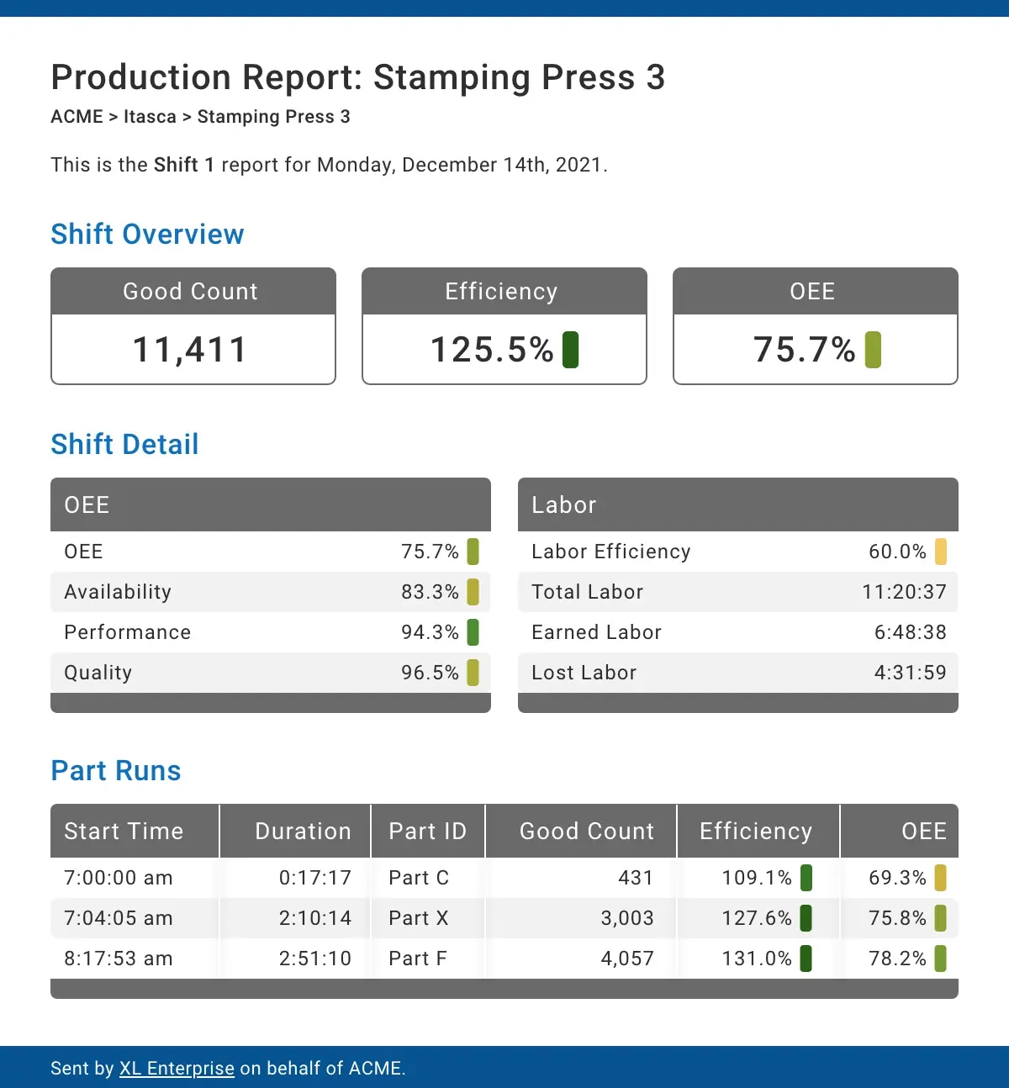Select Itasca in the breadcrumb trail
The width and height of the screenshot is (1009, 1088).
pyautogui.click(x=150, y=117)
